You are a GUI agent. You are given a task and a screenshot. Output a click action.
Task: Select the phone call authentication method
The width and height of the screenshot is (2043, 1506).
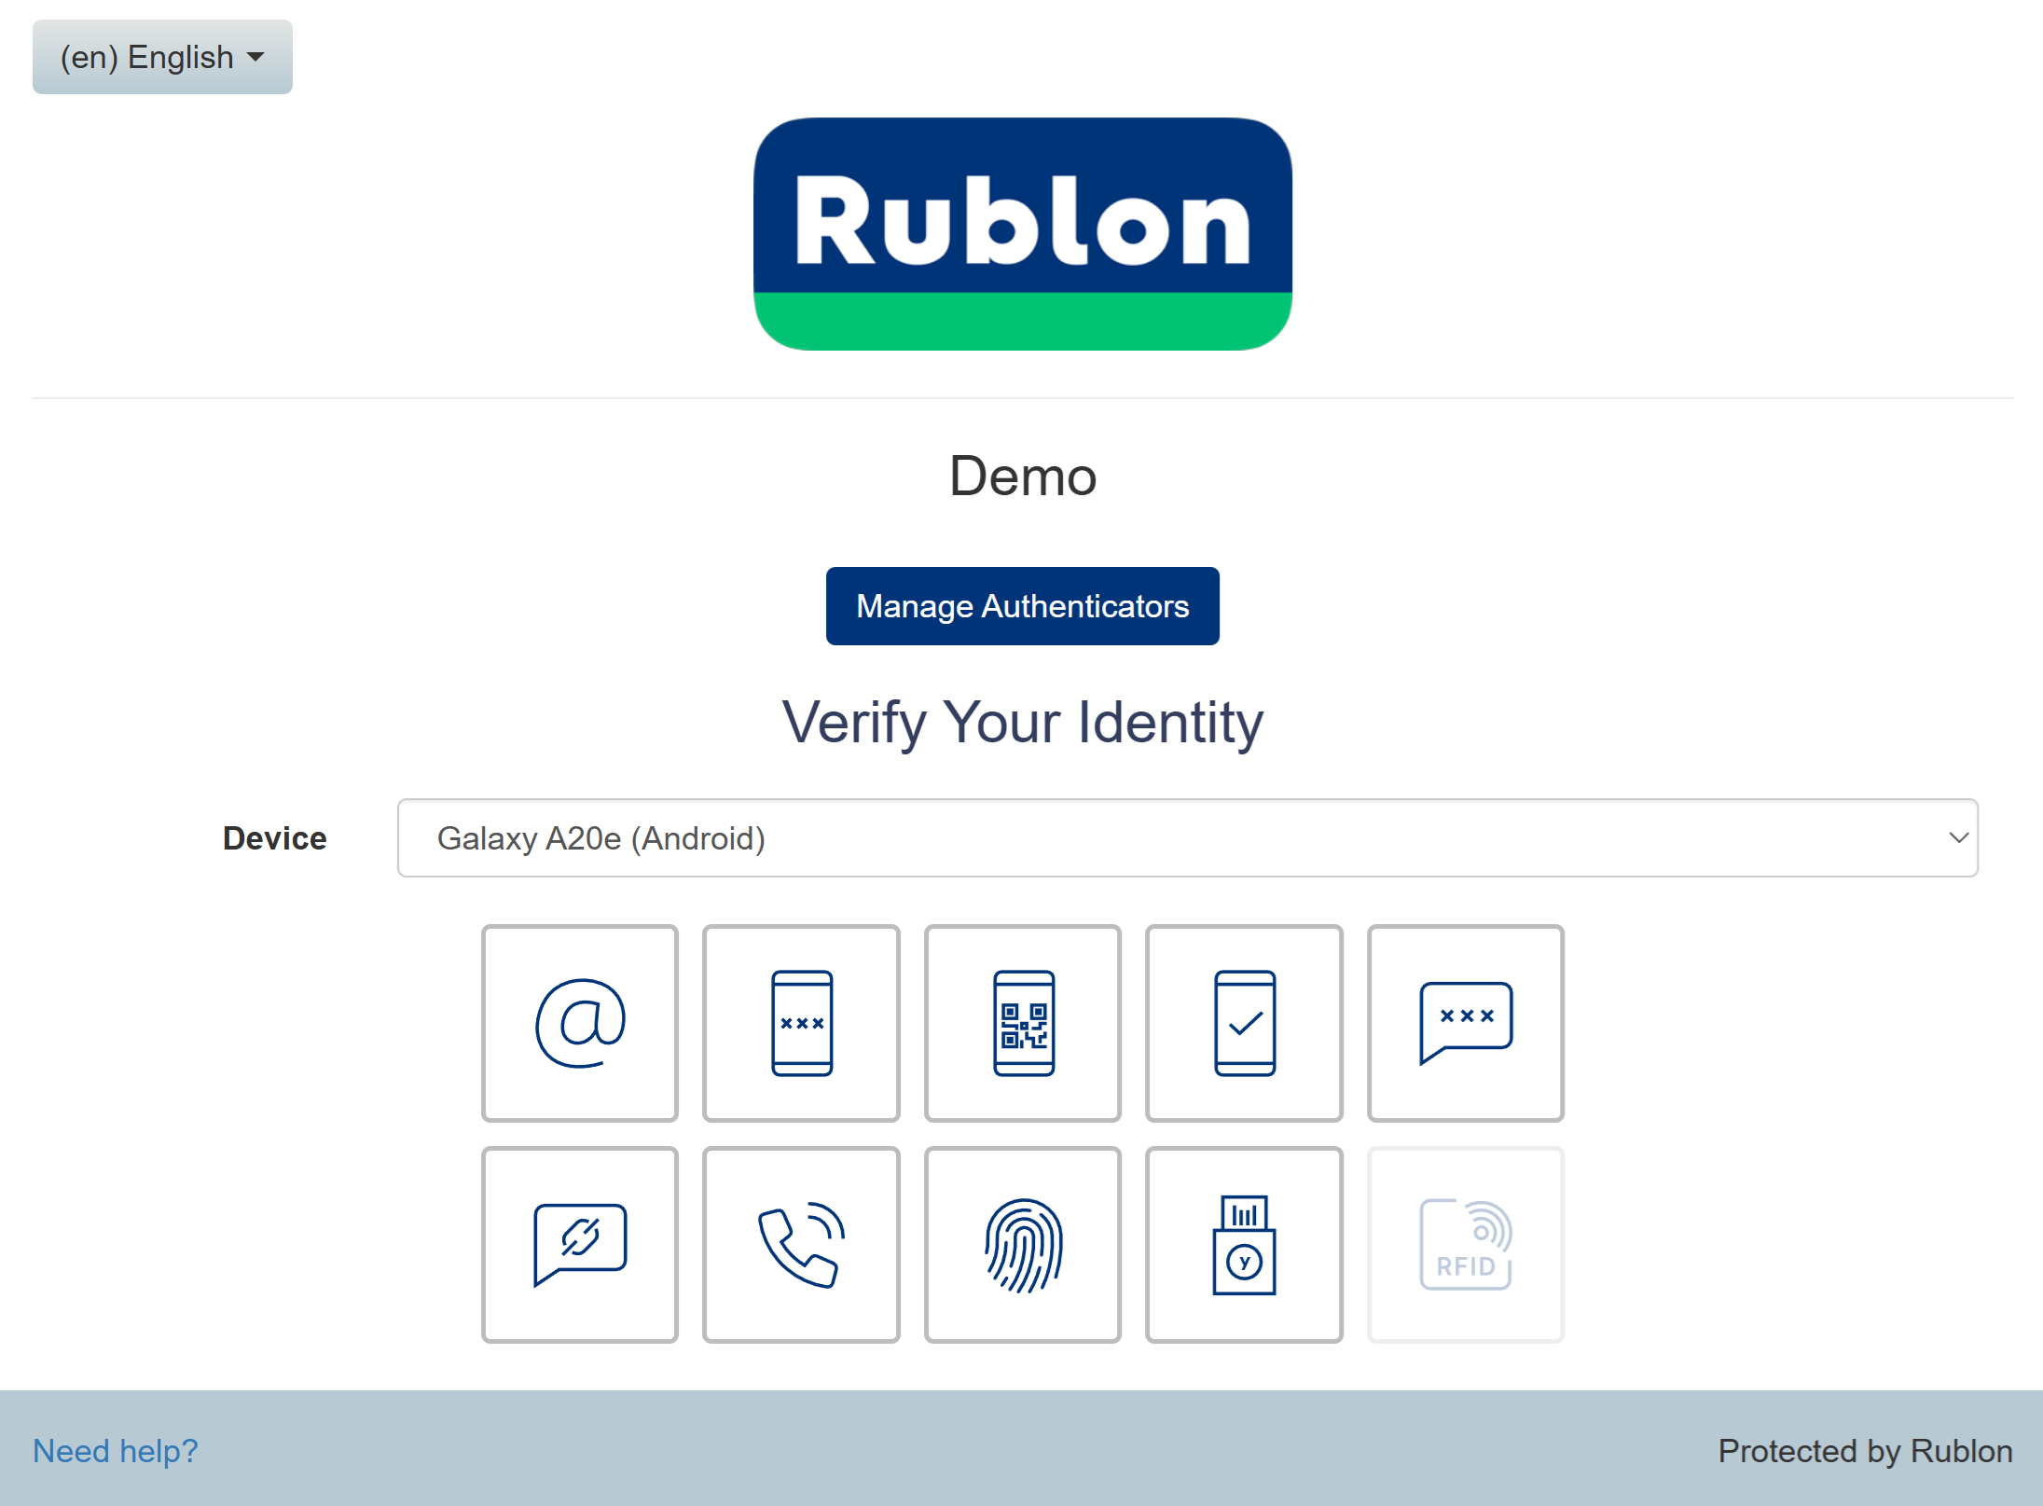click(x=801, y=1244)
